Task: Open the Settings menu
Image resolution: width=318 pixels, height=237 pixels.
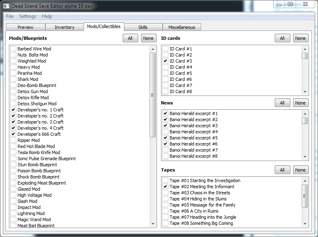Action: 28,16
